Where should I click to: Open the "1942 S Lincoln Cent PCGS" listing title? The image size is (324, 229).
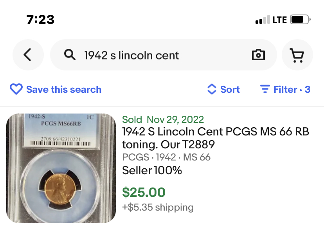click(215, 138)
